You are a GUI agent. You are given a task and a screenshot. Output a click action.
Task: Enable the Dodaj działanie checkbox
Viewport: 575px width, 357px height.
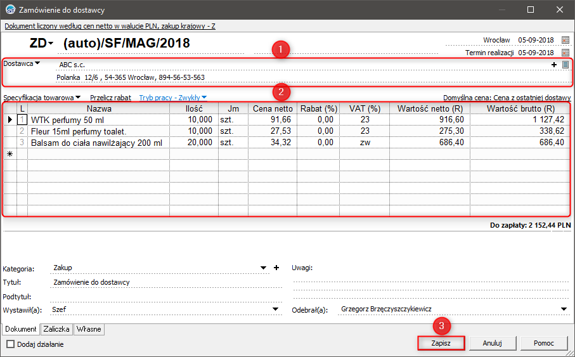11,344
